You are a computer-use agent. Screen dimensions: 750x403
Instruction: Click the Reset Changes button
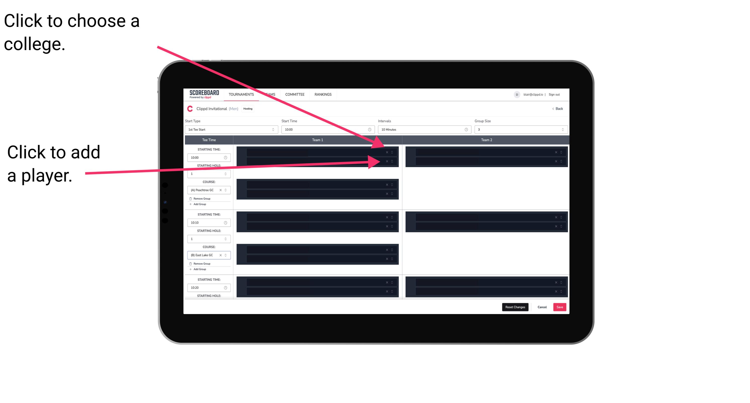click(516, 307)
